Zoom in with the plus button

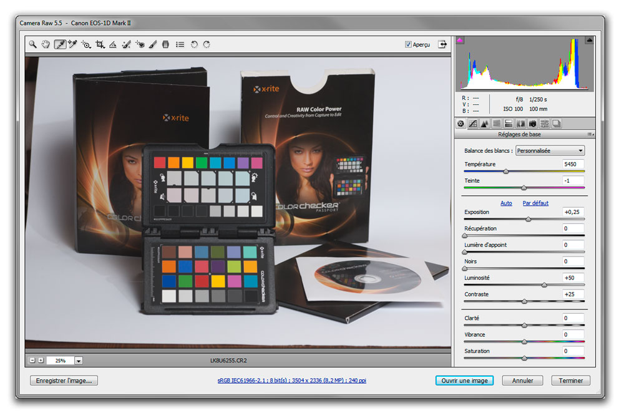click(x=41, y=361)
